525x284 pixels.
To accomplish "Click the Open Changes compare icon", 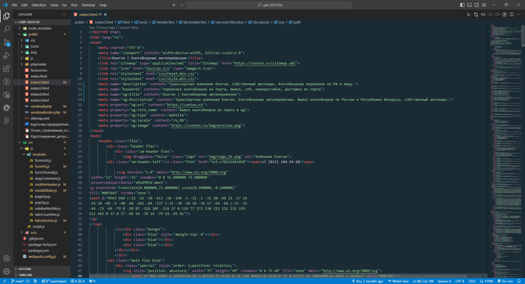I will click(476, 14).
